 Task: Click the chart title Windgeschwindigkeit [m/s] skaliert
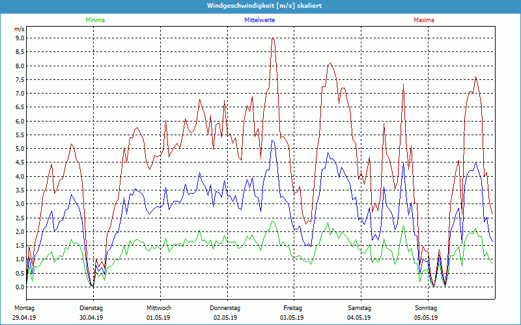click(x=264, y=6)
